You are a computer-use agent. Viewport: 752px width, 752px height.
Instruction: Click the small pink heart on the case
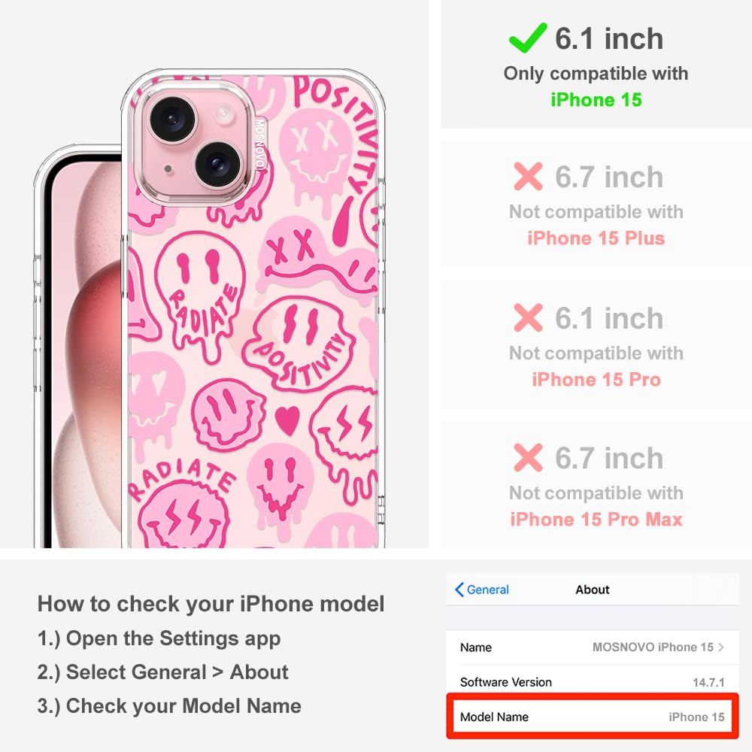(x=287, y=420)
